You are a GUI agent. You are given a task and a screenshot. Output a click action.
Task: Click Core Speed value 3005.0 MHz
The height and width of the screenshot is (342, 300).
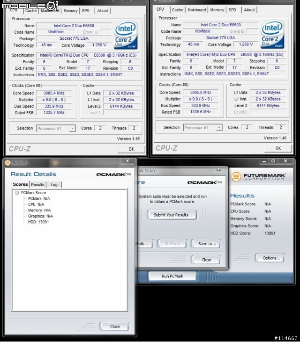click(x=201, y=93)
